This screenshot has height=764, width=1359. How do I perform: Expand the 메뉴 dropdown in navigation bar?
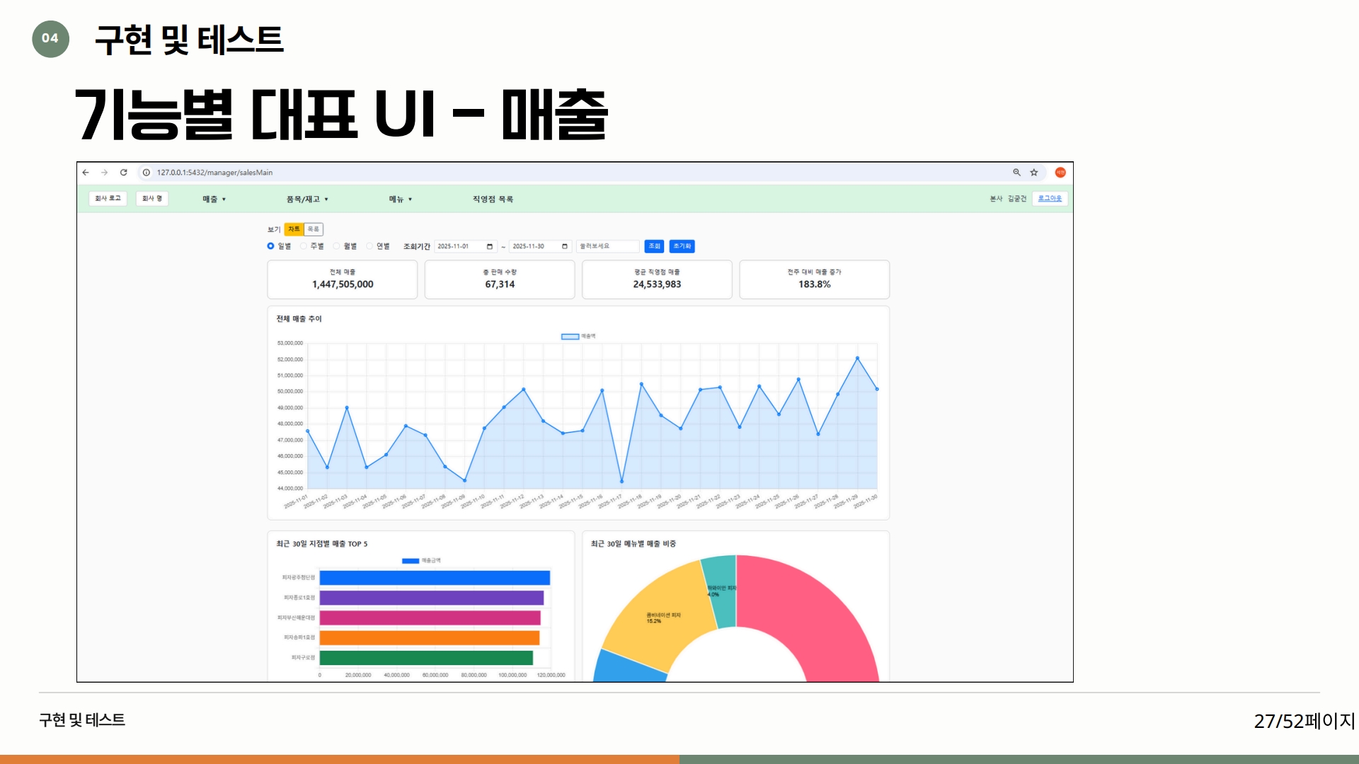tap(400, 199)
